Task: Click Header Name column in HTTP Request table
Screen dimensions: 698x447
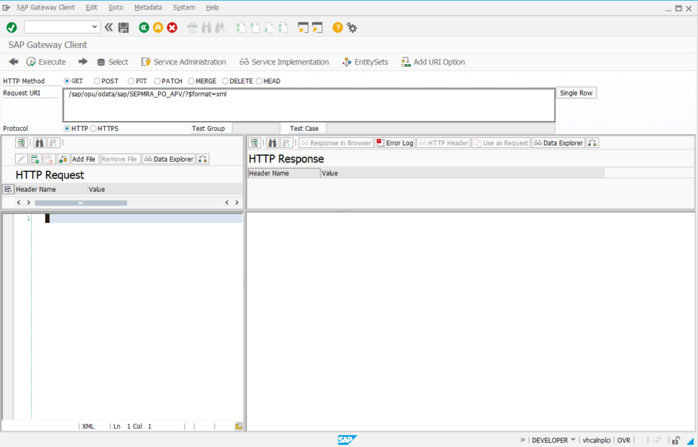Action: click(x=50, y=190)
